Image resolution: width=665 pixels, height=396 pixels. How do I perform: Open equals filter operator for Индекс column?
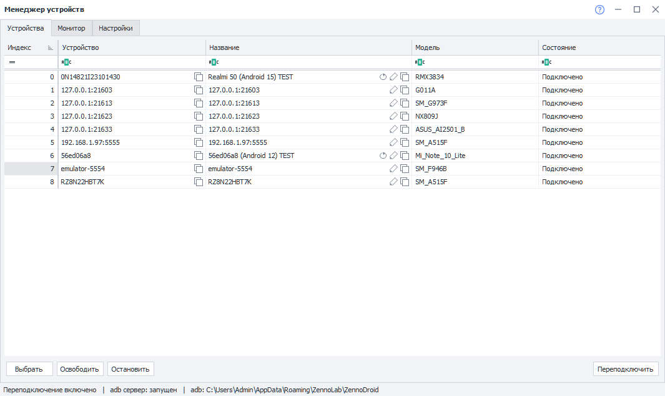click(12, 62)
